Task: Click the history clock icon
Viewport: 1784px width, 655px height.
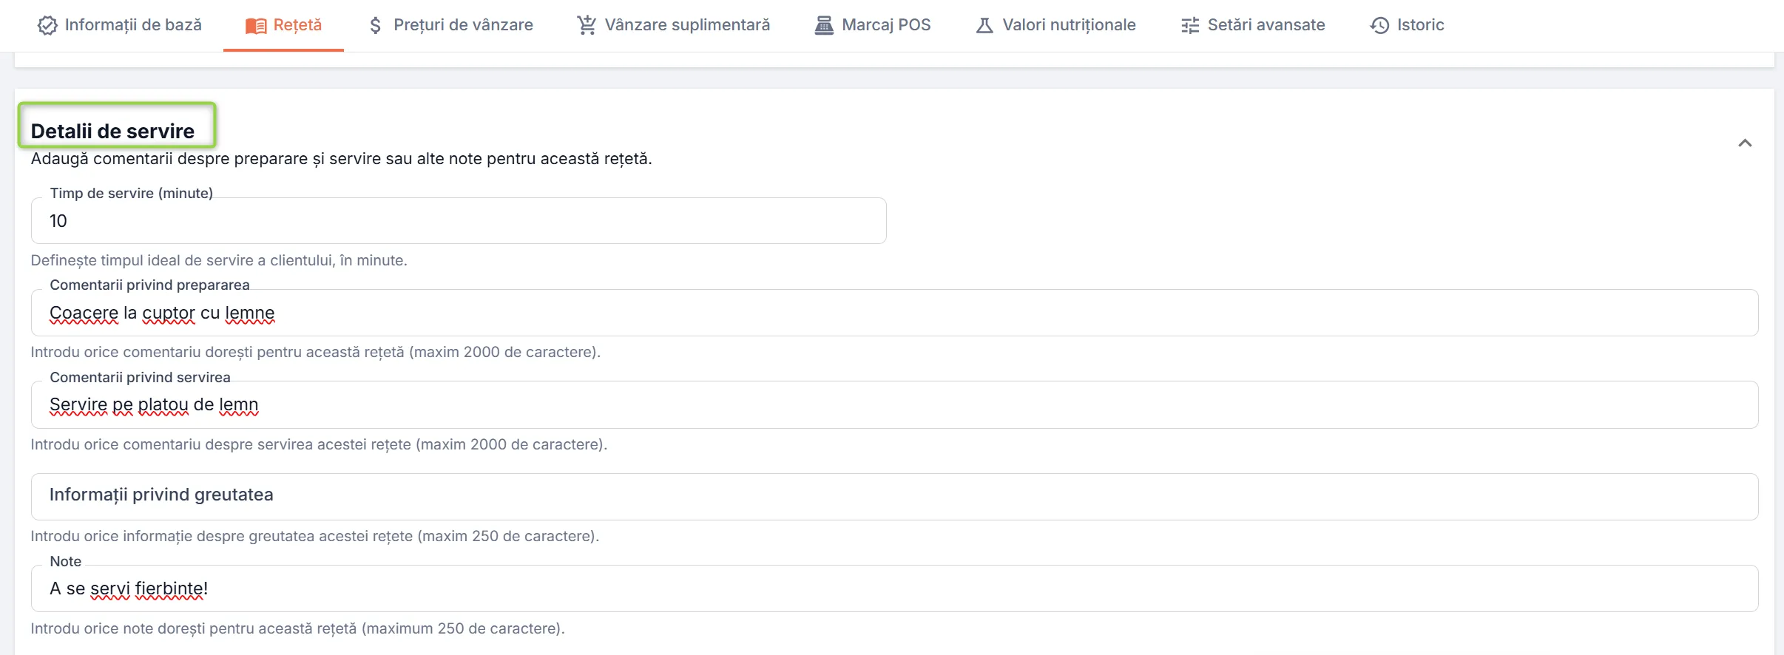Action: 1379,26
